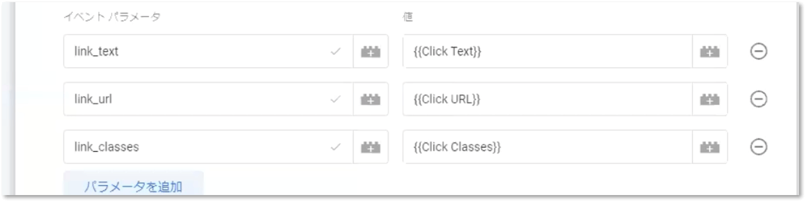Focus the link_url parameter name field
The width and height of the screenshot is (806, 202).
(208, 99)
